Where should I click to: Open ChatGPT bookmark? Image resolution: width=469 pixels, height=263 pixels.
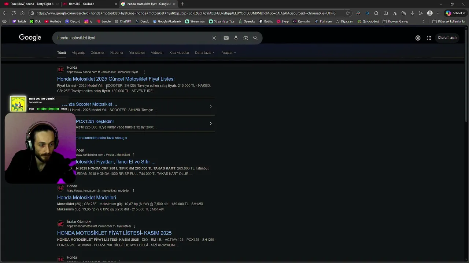[123, 22]
